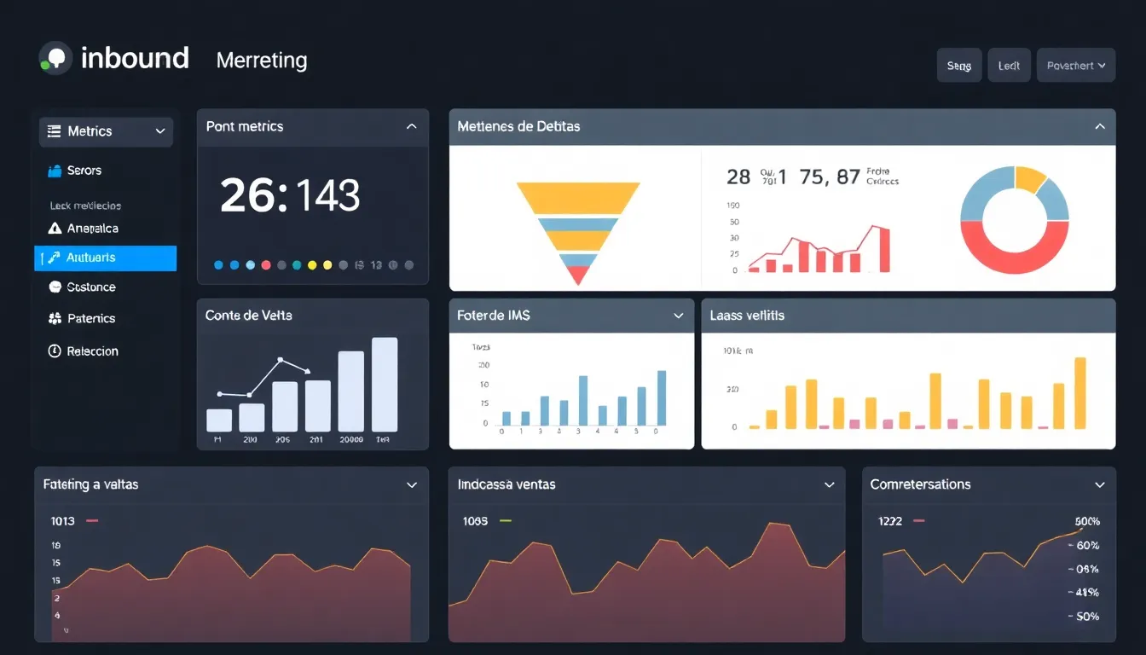Open the Poverhert dropdown menu
The width and height of the screenshot is (1146, 655).
point(1076,65)
